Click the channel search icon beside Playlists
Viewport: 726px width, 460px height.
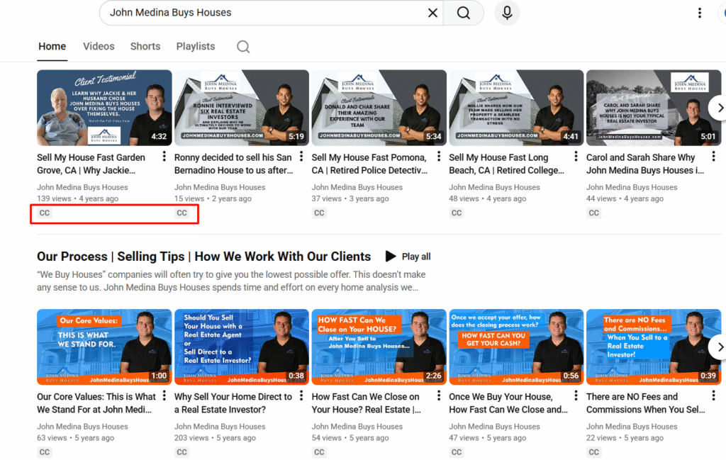[x=243, y=47]
